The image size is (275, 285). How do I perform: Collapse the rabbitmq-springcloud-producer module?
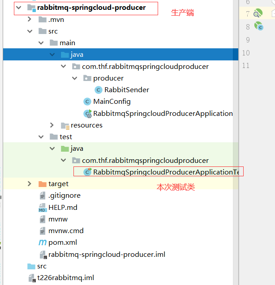pyautogui.click(x=19, y=8)
